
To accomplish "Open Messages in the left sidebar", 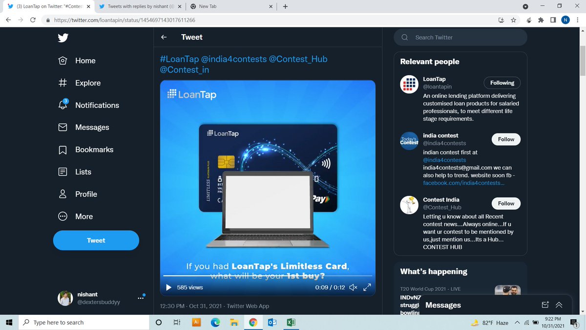I will click(84, 127).
